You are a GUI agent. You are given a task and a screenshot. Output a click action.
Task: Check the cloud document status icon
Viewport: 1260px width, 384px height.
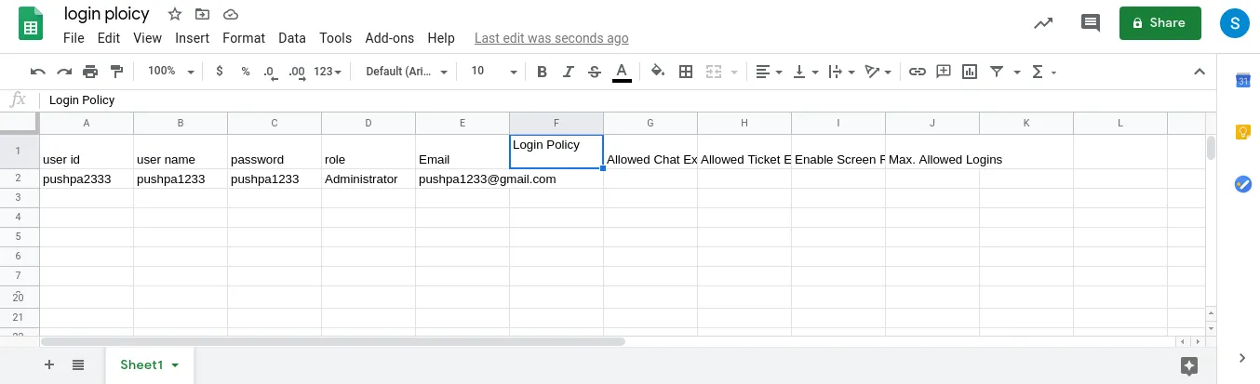point(230,14)
